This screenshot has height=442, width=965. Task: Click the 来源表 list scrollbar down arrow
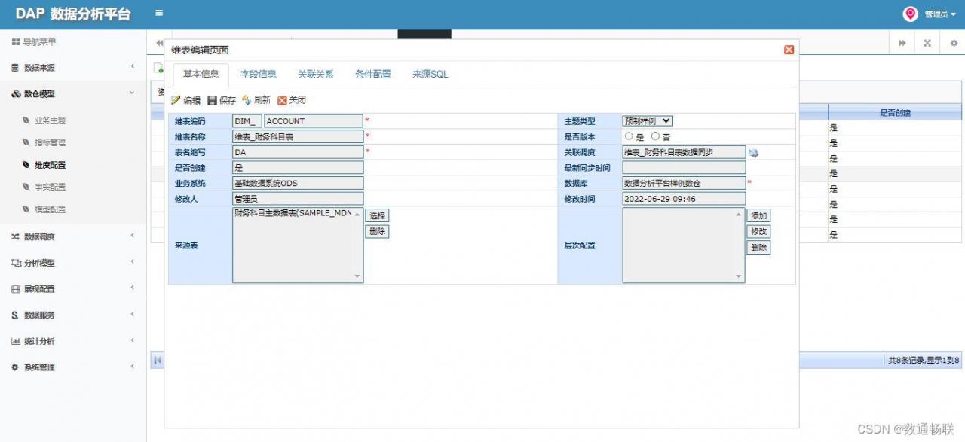tap(358, 277)
